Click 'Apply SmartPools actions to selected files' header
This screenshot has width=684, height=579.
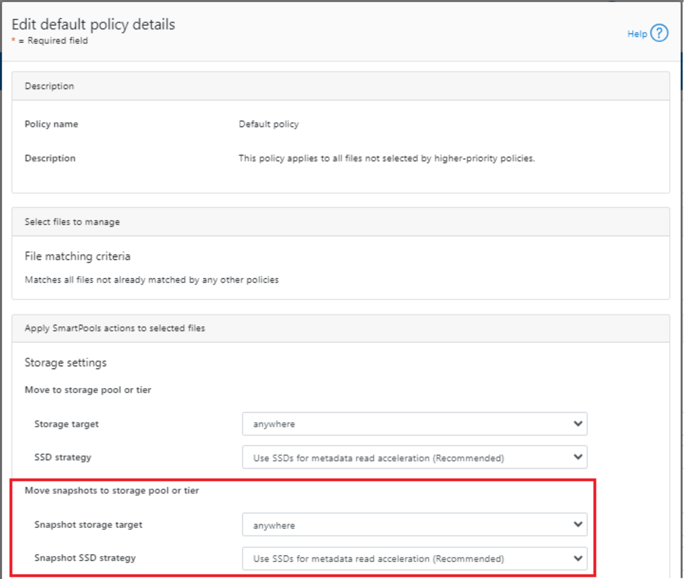(x=341, y=328)
